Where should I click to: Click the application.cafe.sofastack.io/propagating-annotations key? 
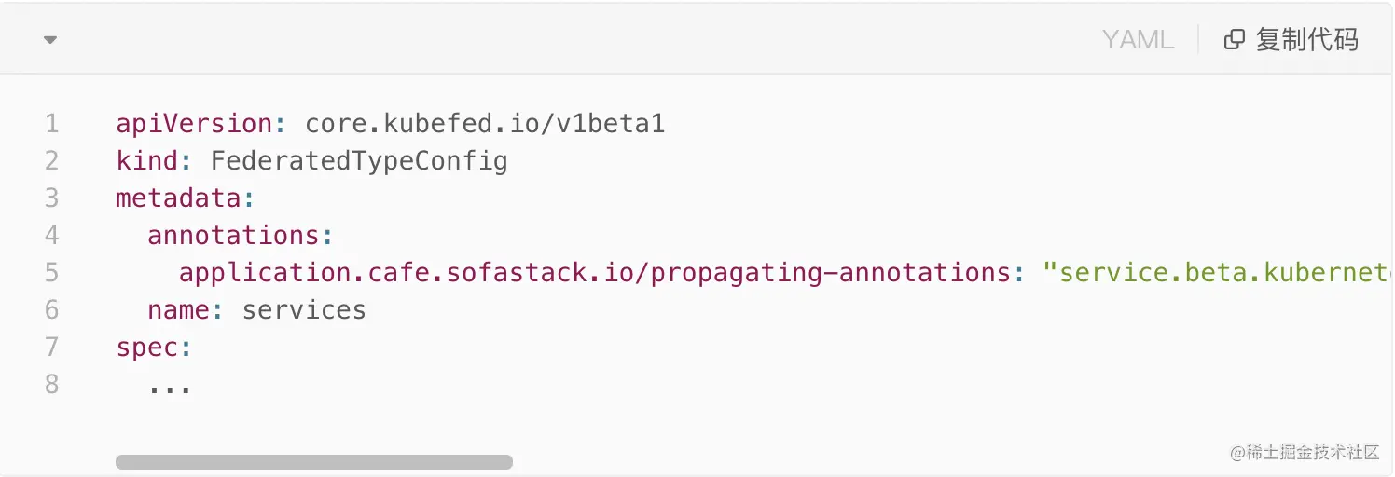click(x=595, y=272)
